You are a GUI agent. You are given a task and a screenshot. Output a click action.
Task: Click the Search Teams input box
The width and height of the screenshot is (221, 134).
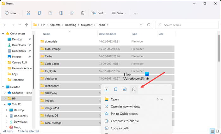[x=188, y=25]
